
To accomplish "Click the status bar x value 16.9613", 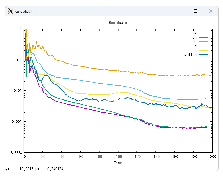I will tap(26, 169).
